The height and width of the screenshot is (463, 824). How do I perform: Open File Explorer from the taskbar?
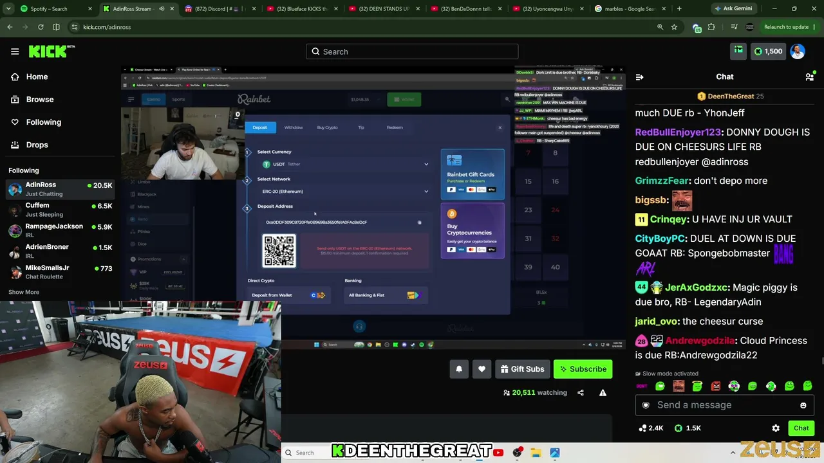536,453
